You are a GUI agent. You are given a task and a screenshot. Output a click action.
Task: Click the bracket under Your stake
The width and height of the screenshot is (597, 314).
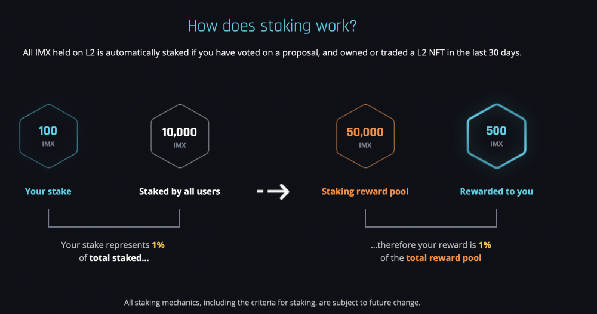[x=114, y=218]
